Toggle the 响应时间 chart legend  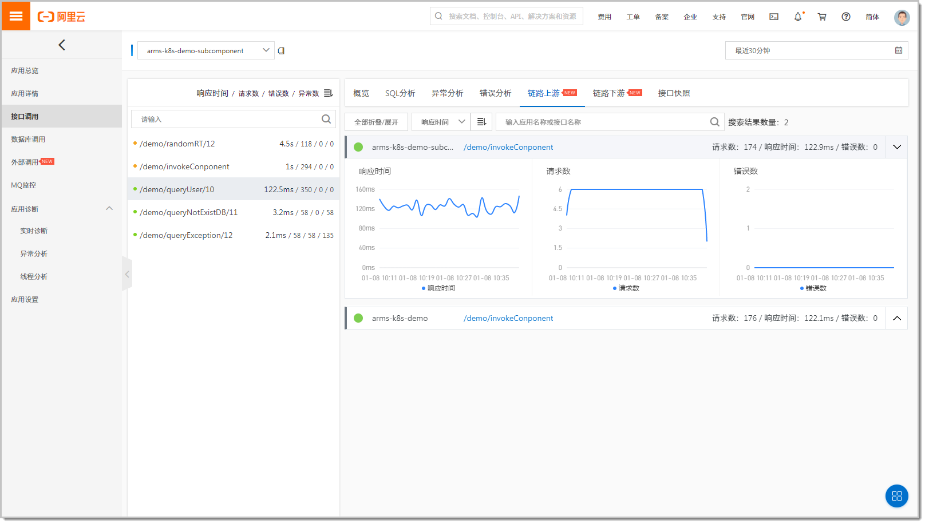click(x=438, y=288)
